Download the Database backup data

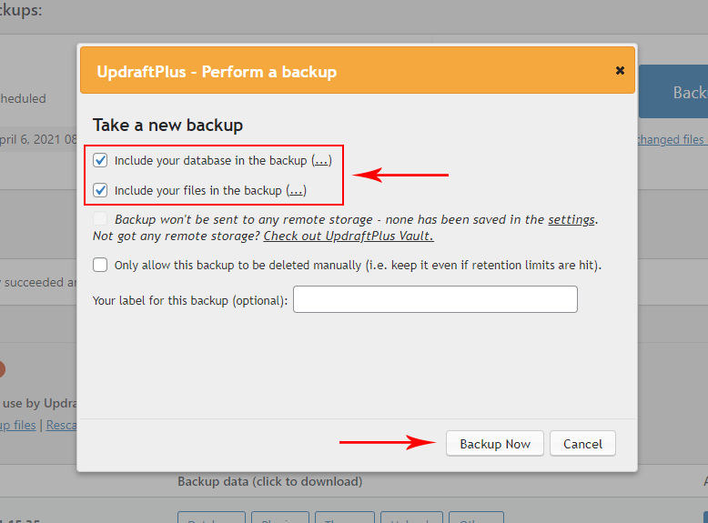(x=211, y=518)
